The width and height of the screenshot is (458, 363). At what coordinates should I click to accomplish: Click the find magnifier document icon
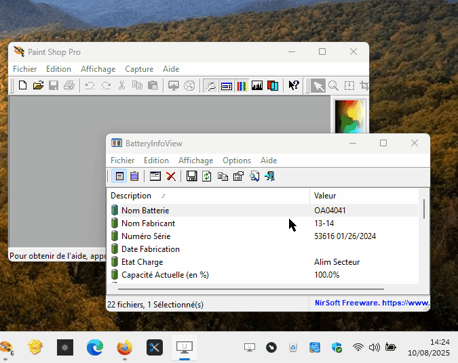pyautogui.click(x=254, y=176)
